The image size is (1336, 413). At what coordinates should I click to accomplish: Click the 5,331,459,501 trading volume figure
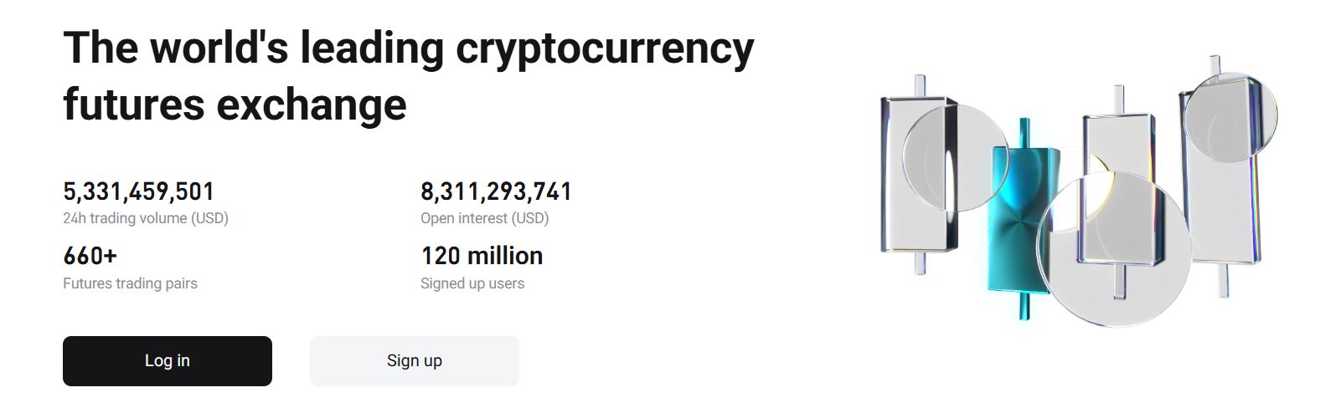[139, 191]
